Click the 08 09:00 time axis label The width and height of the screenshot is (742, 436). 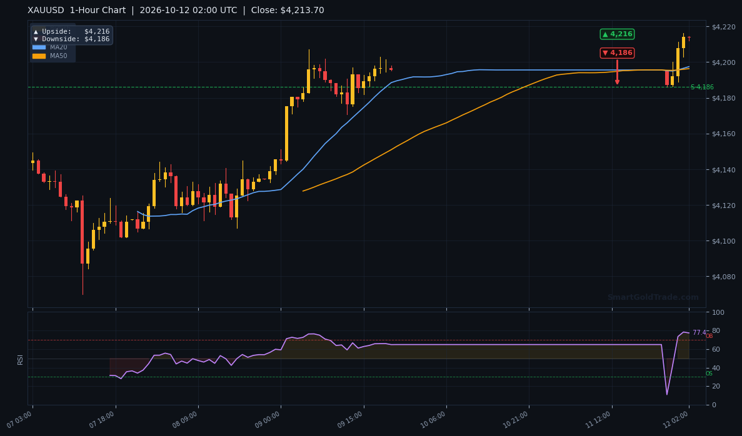point(185,420)
